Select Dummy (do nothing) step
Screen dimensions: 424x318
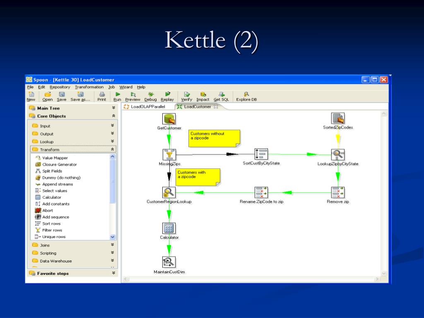click(x=61, y=178)
